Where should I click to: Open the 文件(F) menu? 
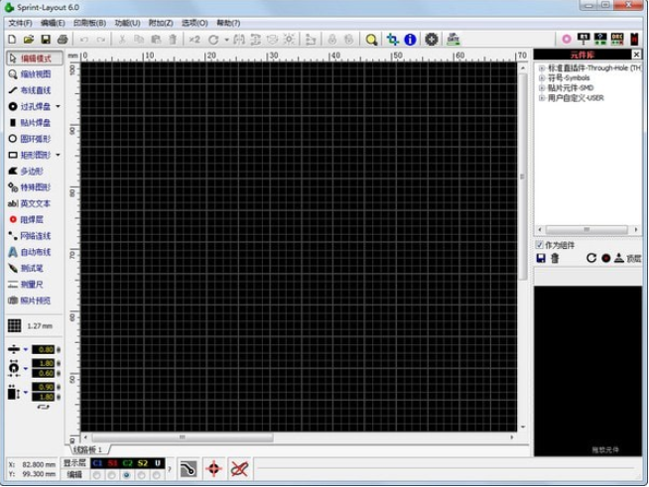coord(20,22)
